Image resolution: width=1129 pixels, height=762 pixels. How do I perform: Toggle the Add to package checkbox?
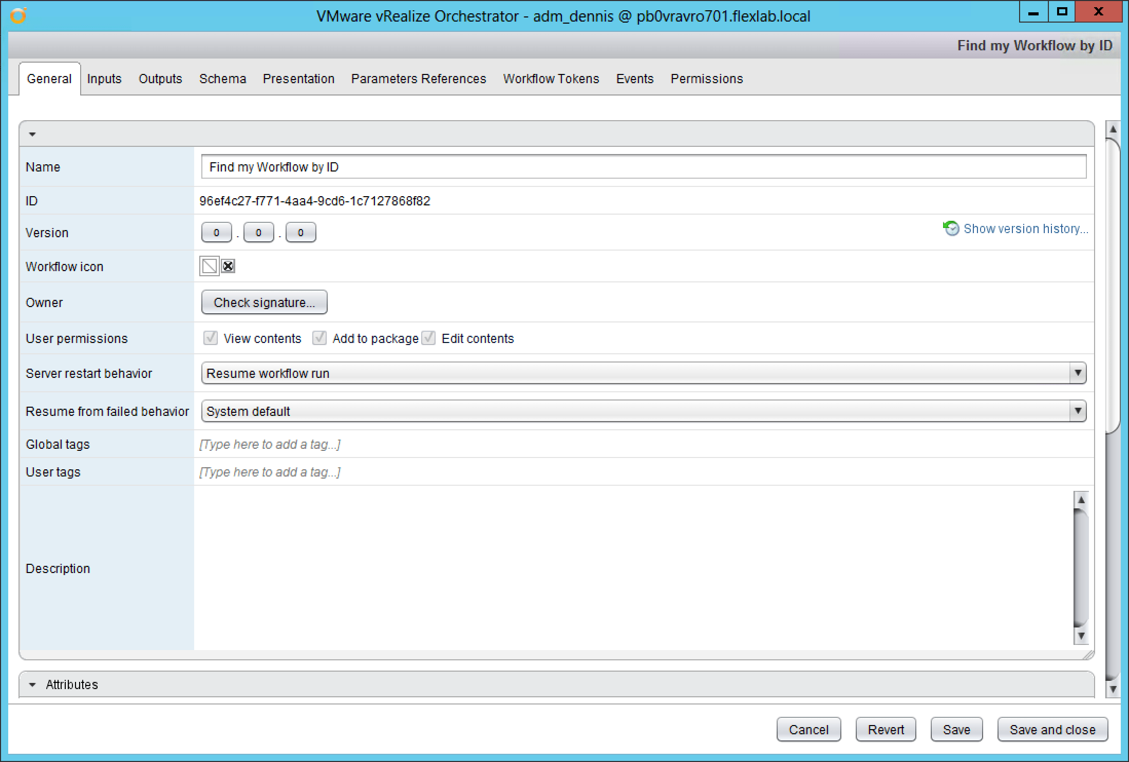[319, 338]
